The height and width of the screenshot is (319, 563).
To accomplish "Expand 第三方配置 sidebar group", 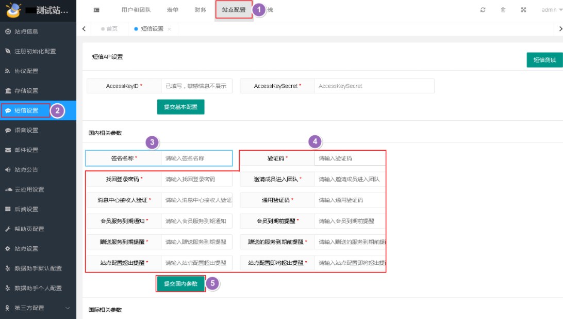I will (36, 308).
